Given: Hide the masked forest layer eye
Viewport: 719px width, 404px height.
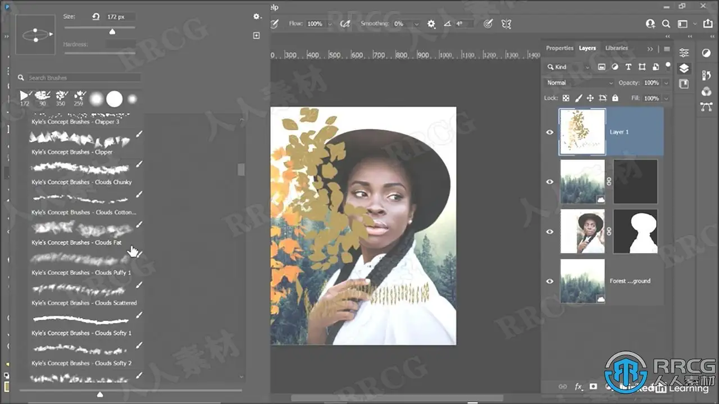Looking at the screenshot, I should pos(550,182).
